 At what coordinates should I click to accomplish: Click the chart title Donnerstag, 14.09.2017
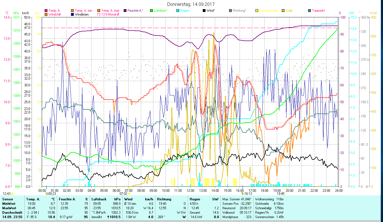191,4
